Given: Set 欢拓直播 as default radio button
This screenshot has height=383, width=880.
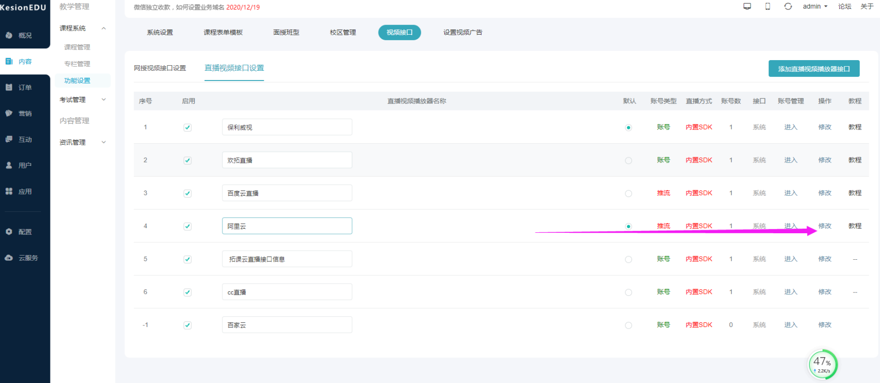Looking at the screenshot, I should pos(628,160).
